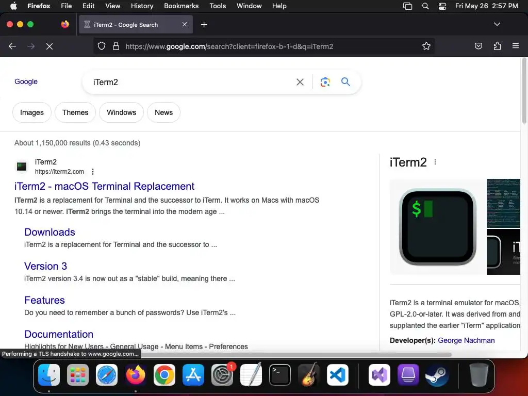This screenshot has height=396, width=528.
Task: Click the horizontal page scrollbar
Action: coord(296,354)
